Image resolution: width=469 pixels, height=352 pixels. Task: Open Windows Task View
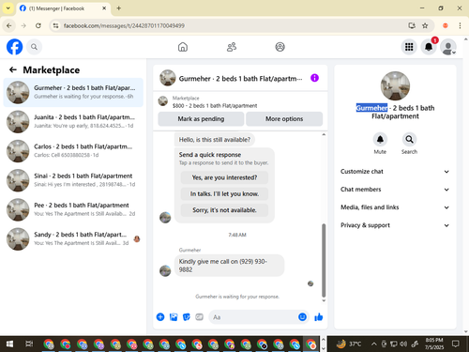point(29,344)
